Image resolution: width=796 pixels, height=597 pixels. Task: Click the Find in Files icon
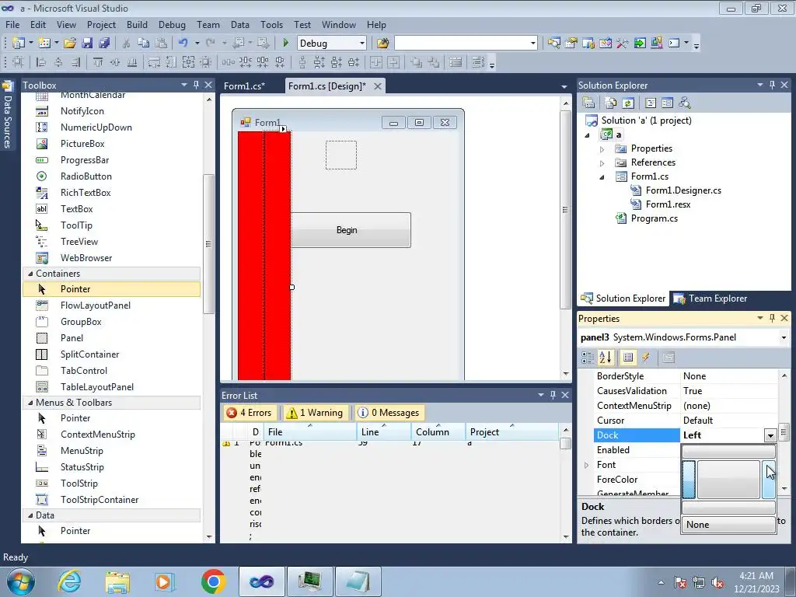tap(382, 44)
